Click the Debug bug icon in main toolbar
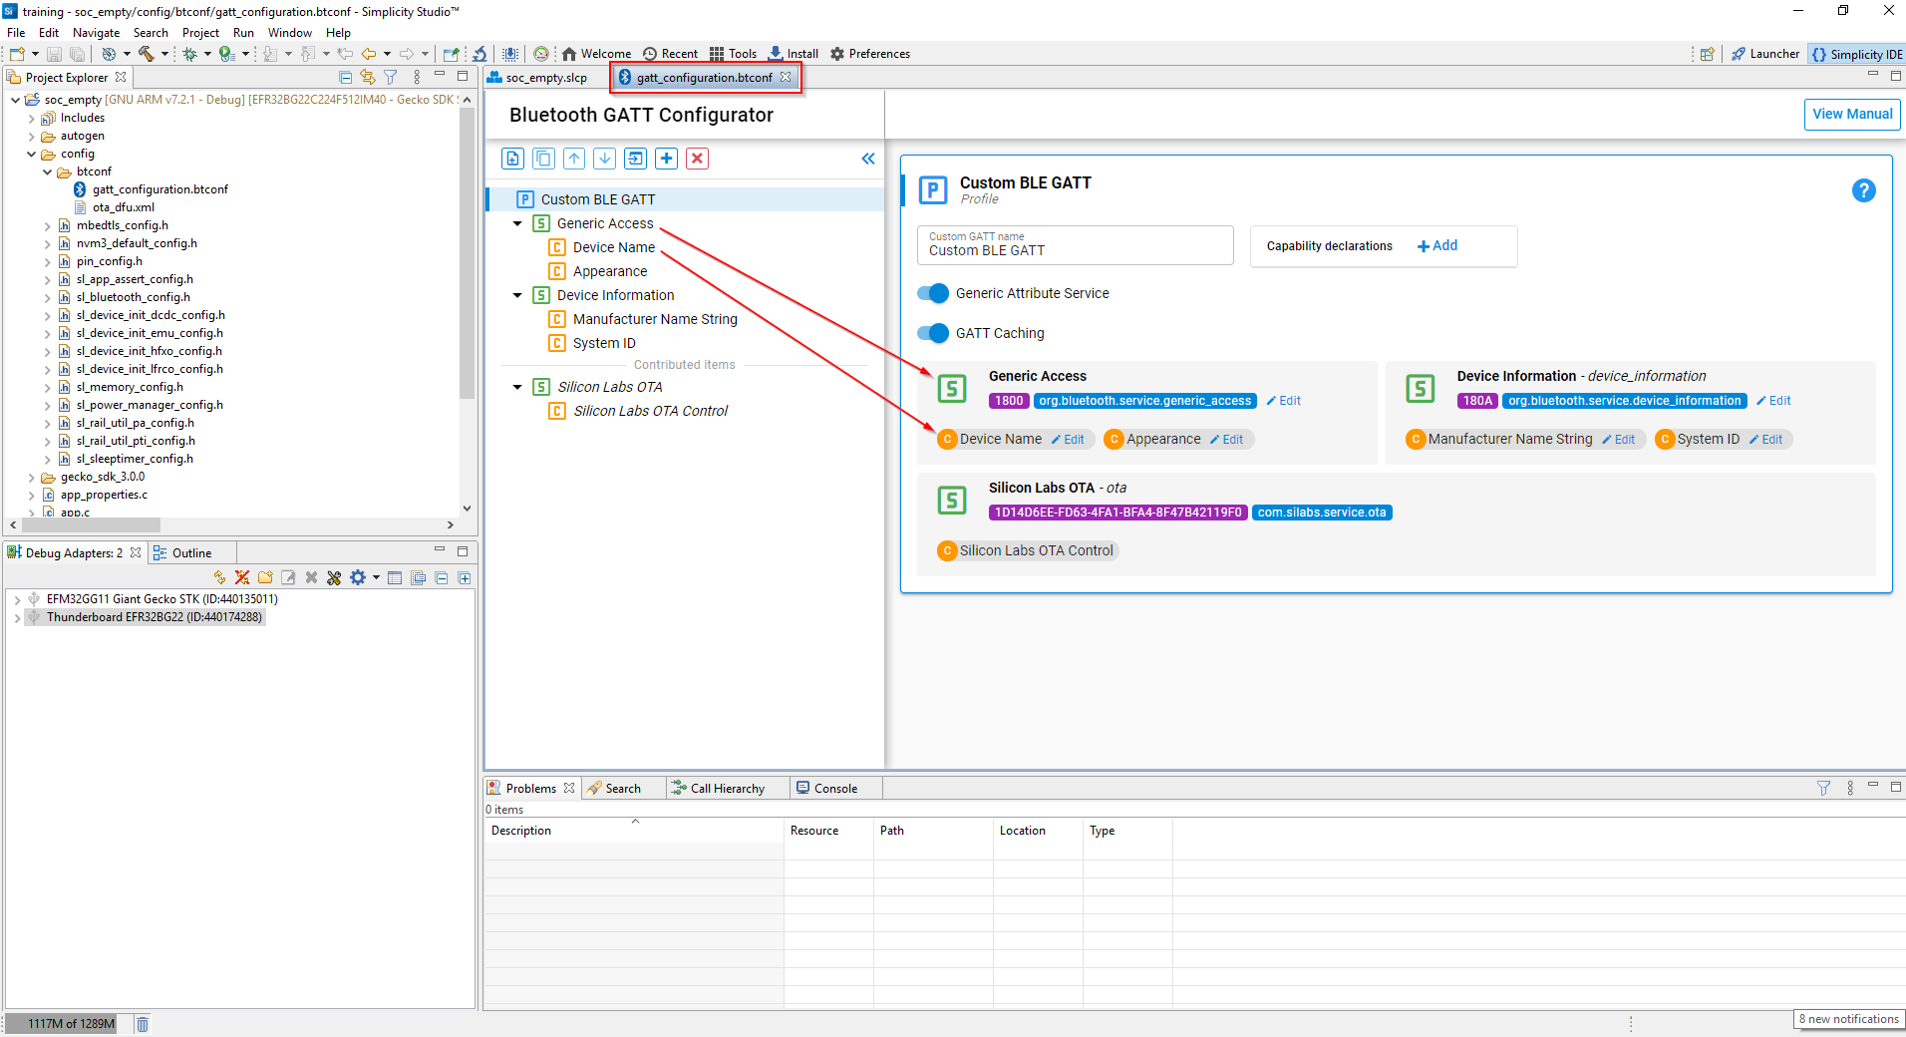The height and width of the screenshot is (1037, 1906). pyautogui.click(x=189, y=54)
